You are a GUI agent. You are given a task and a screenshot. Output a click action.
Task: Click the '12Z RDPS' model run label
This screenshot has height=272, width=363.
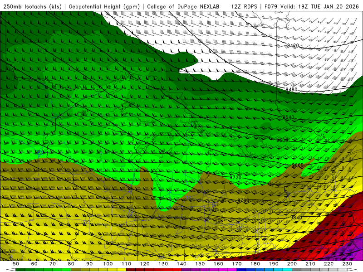(x=244, y=6)
